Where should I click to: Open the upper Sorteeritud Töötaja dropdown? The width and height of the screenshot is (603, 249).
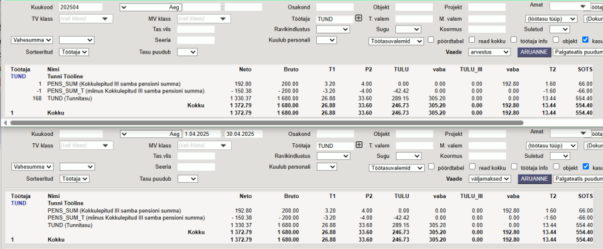tap(74, 52)
